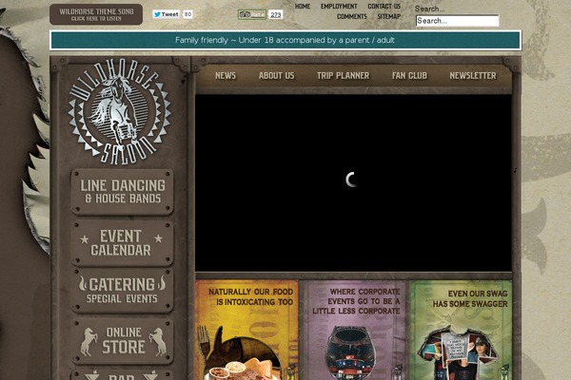Click the left star on Event Calendar
Image resolution: width=571 pixels, height=380 pixels.
pos(85,239)
